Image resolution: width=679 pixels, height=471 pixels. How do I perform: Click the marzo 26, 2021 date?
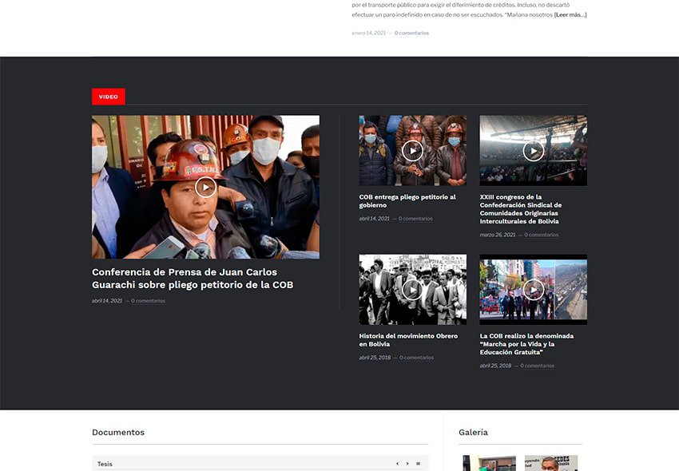(x=498, y=235)
